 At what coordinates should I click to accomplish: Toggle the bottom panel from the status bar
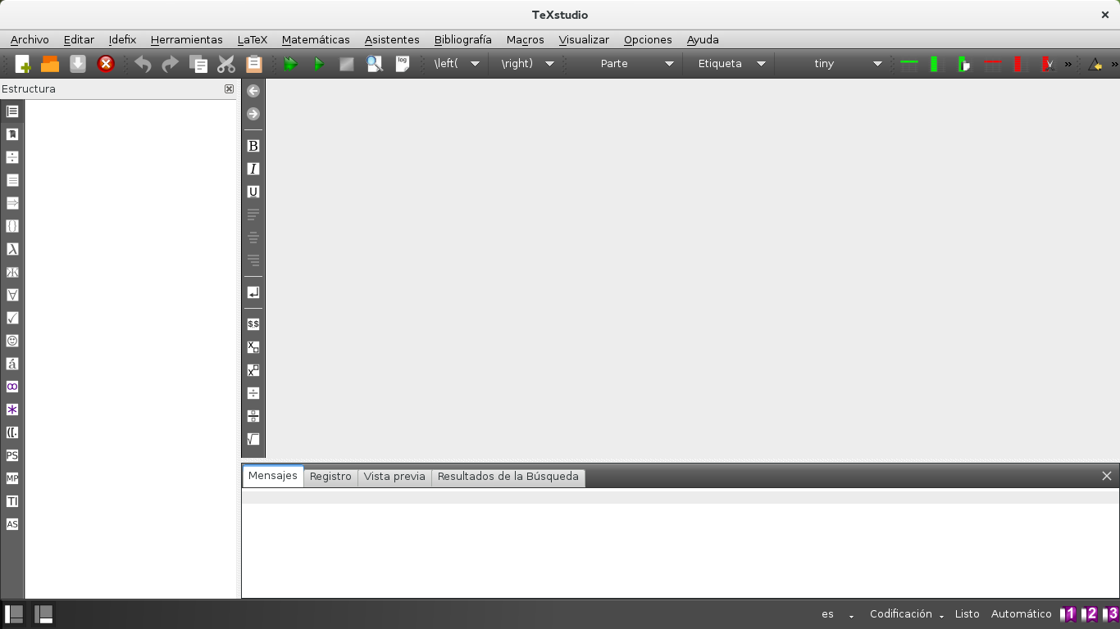(x=43, y=614)
